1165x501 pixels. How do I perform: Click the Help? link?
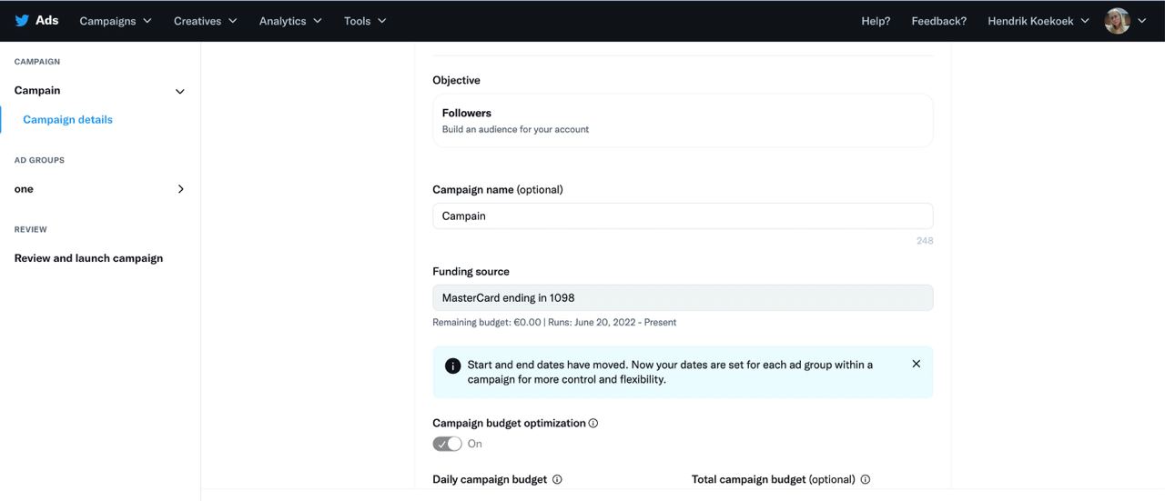pyautogui.click(x=876, y=21)
